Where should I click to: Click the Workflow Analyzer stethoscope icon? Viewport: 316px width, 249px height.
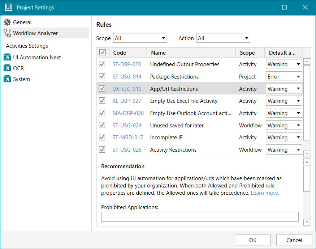7,33
